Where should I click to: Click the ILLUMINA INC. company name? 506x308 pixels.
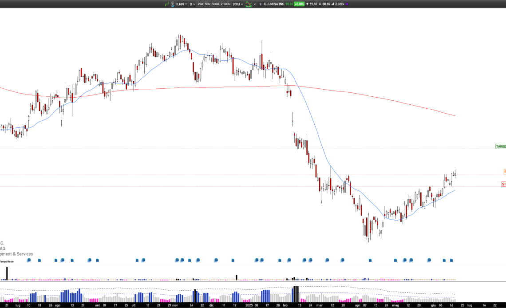coord(274,4)
